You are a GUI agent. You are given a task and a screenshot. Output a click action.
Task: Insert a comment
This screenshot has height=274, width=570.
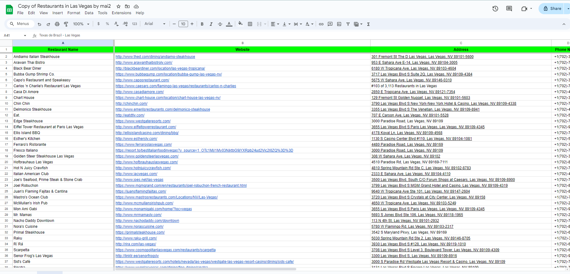tap(330, 24)
